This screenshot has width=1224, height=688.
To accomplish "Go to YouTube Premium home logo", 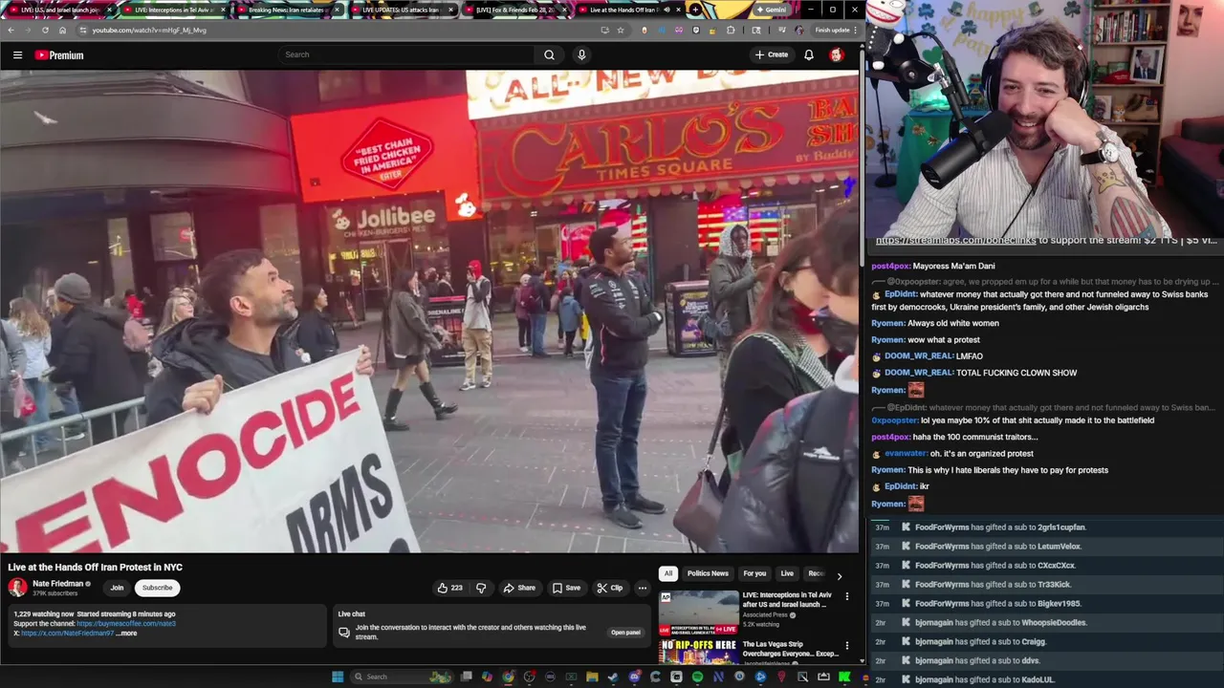I will coord(59,55).
